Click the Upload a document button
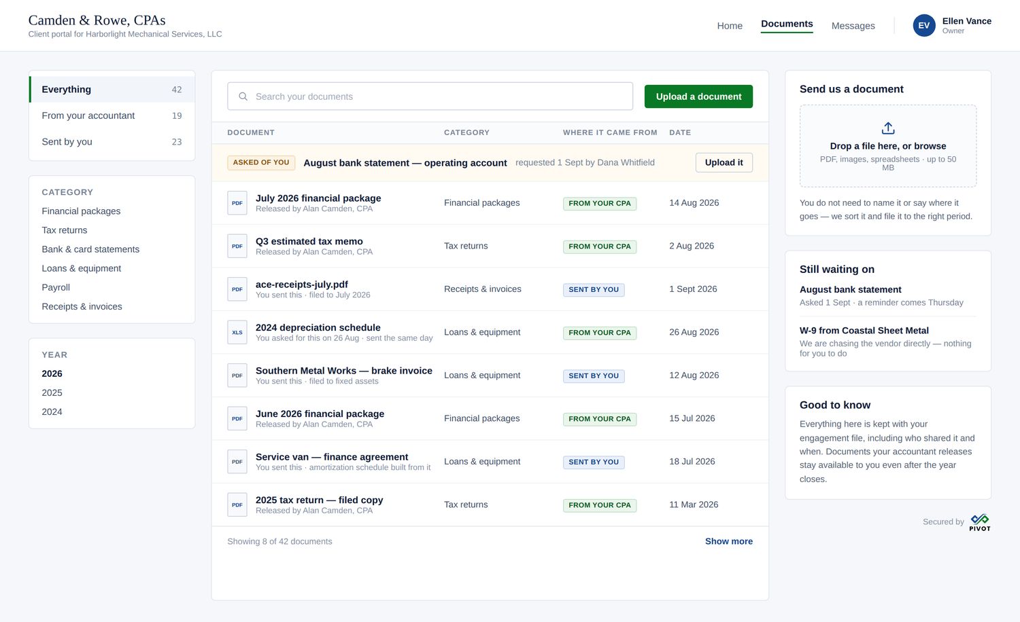 [698, 96]
